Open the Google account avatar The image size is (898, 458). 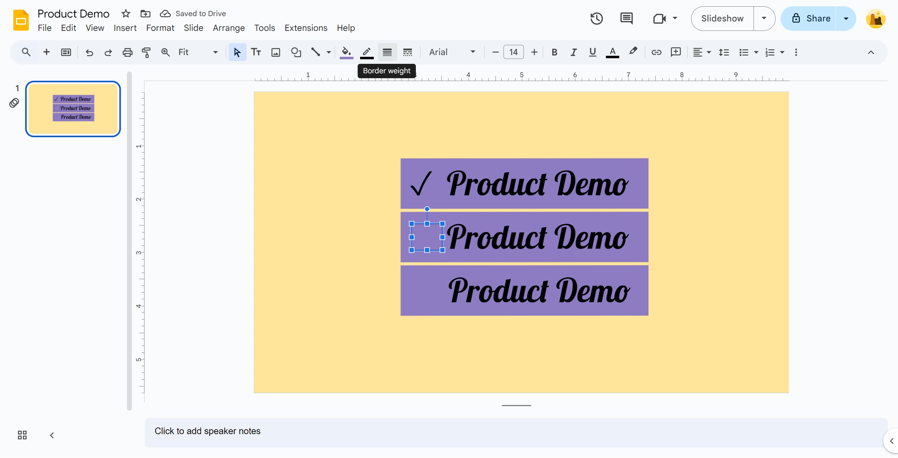point(876,19)
